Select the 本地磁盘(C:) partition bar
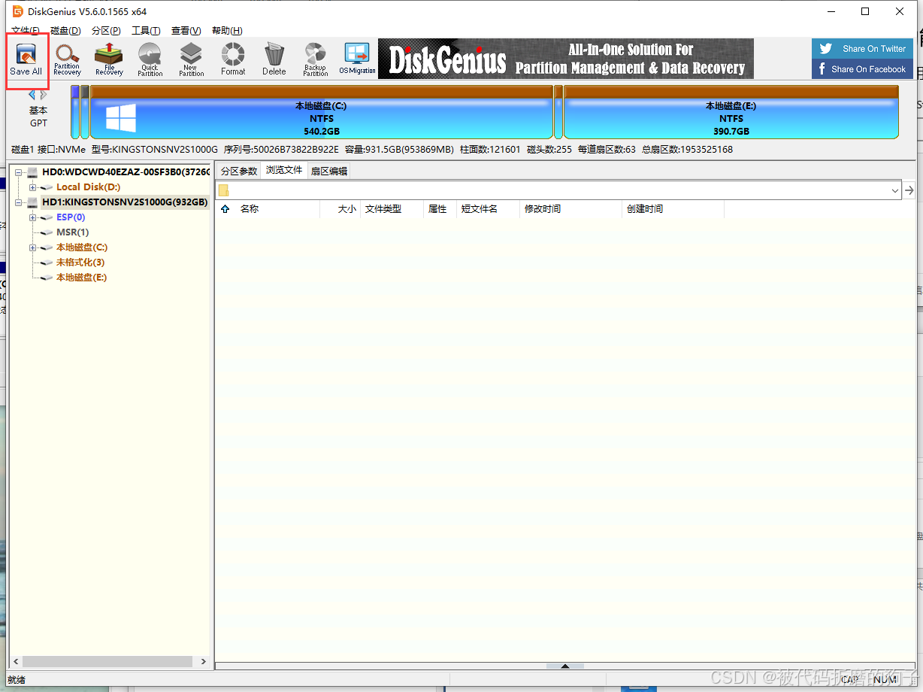This screenshot has width=923, height=692. [x=321, y=112]
